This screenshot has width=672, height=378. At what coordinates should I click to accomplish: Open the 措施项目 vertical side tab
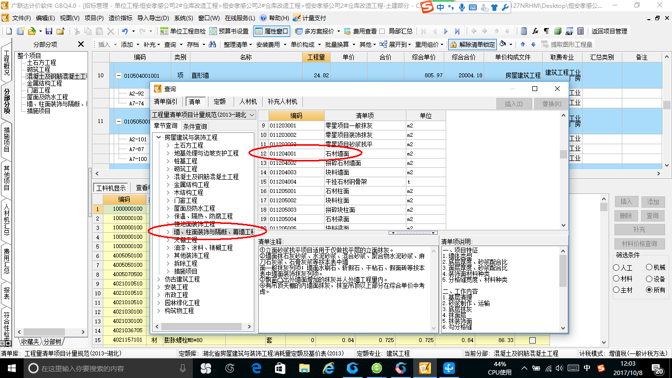pos(6,140)
